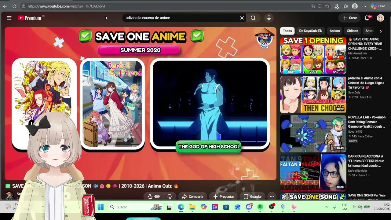Click the Compartir share button
Image resolution: width=391 pixels, height=220 pixels.
[x=193, y=196]
